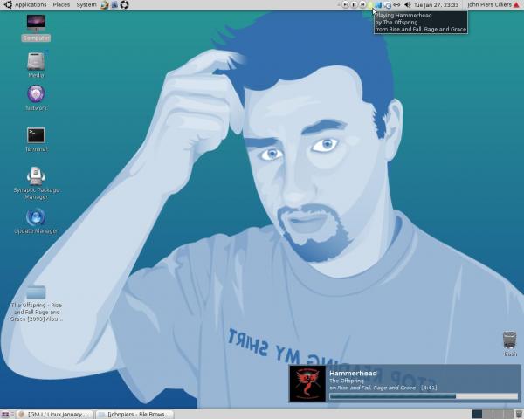Open the Media drive icon
Image resolution: width=524 pixels, height=419 pixels.
(x=36, y=62)
